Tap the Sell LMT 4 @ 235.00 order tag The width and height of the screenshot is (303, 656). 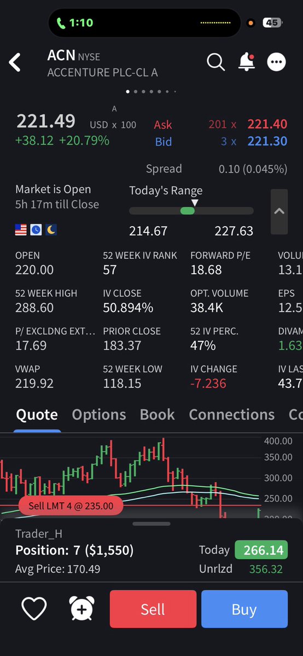tap(71, 506)
